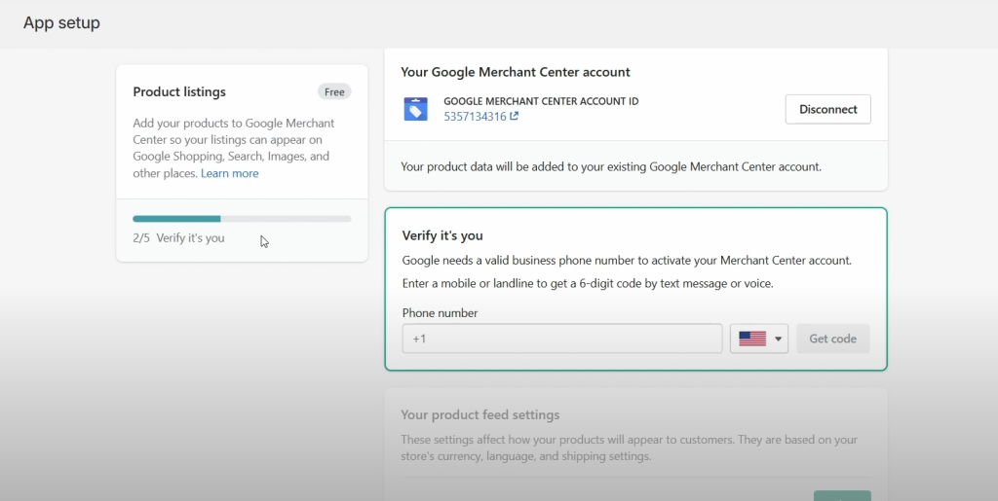Focus the Phone number input field
Image resolution: width=998 pixels, height=501 pixels.
point(562,339)
